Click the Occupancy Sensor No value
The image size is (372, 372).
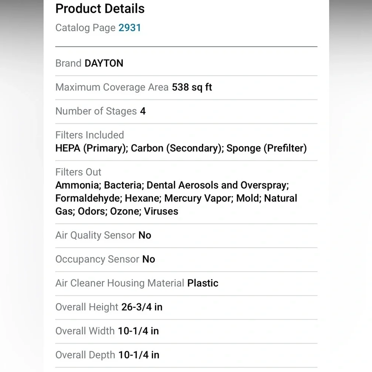(148, 259)
